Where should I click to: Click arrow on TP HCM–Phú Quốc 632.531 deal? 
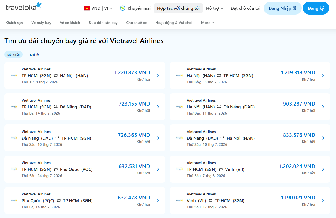[x=158, y=169]
